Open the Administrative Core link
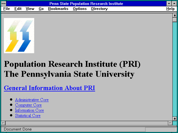This screenshot has height=133, width=178. click(x=32, y=100)
